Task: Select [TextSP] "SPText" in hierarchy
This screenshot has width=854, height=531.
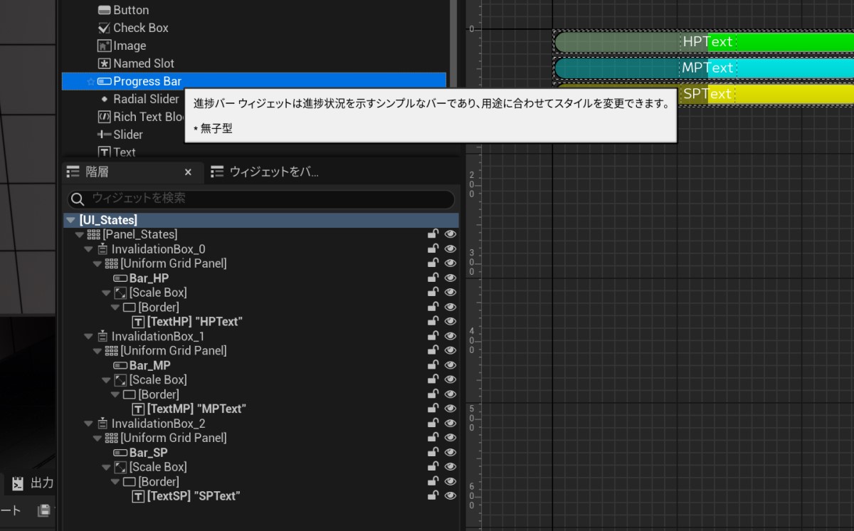Action: coord(186,496)
